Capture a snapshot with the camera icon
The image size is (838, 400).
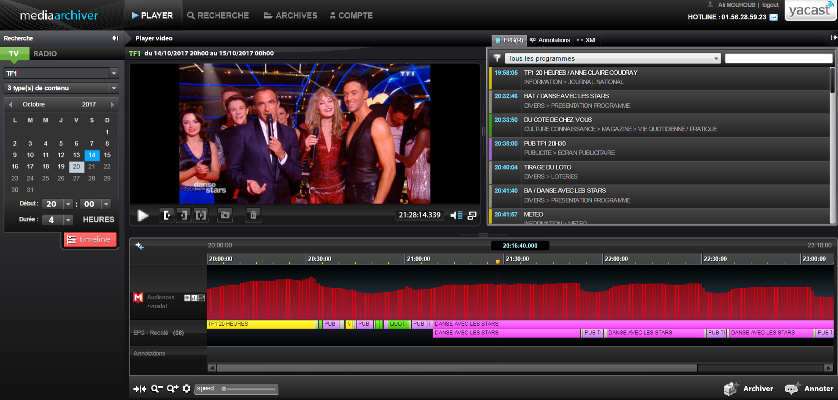tap(225, 215)
